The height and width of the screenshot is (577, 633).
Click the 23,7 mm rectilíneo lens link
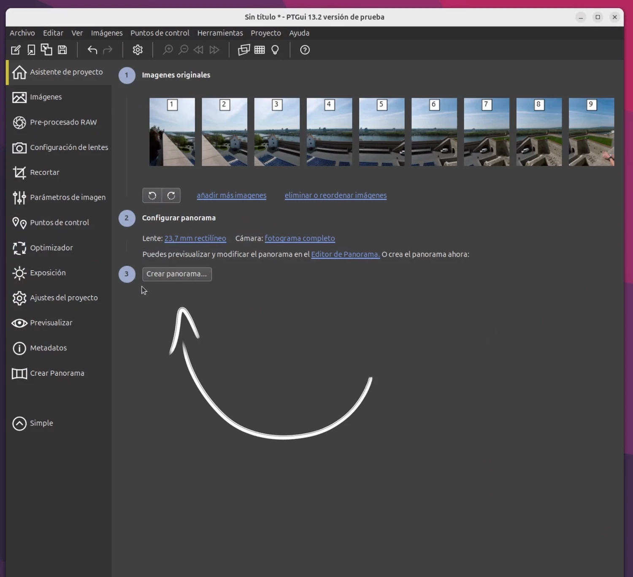coord(195,238)
